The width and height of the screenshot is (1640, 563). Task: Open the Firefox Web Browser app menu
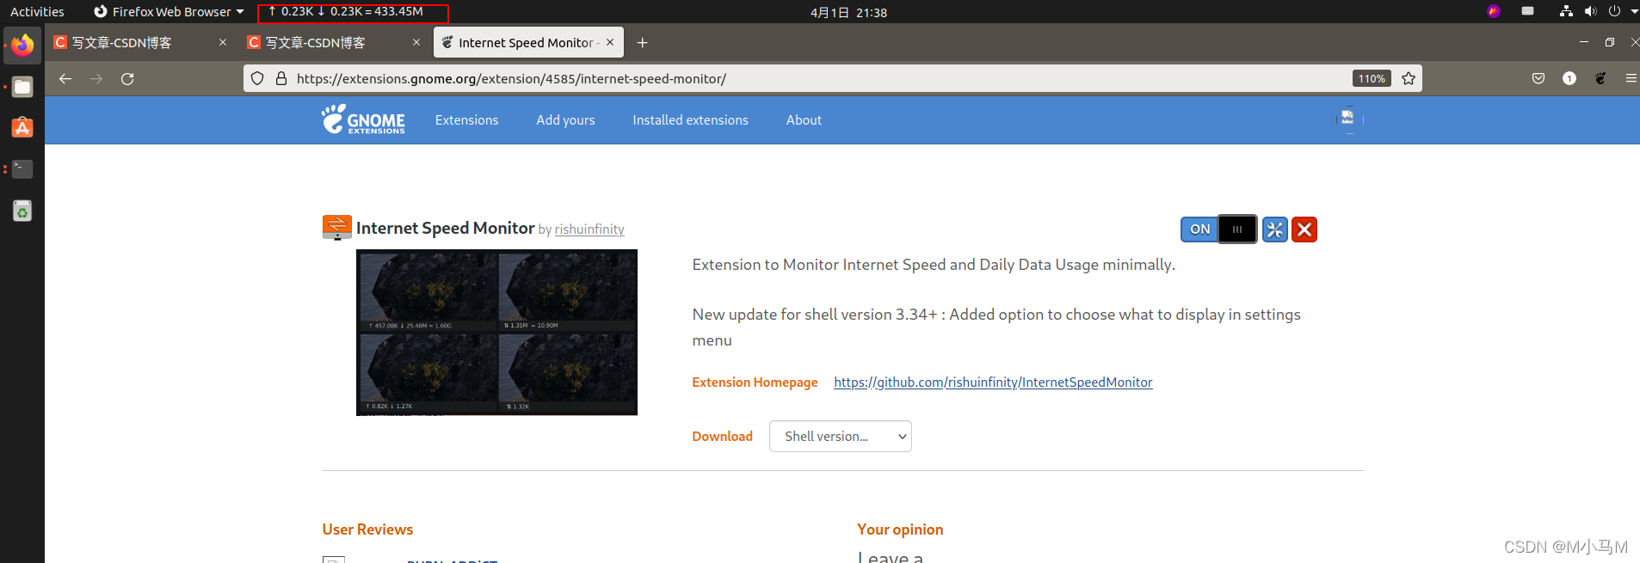(169, 12)
